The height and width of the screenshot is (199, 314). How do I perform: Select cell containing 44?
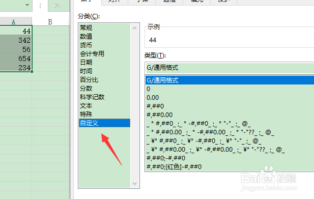[x=16, y=31]
